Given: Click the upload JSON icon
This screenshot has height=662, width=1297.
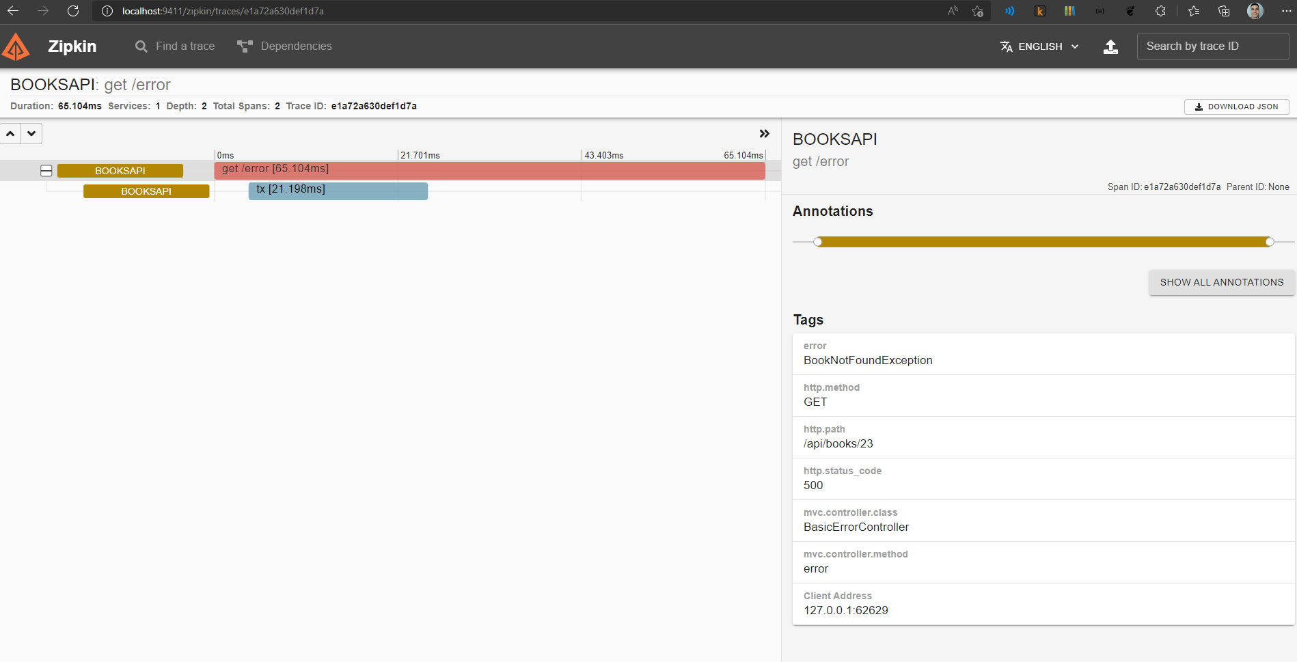Looking at the screenshot, I should (1111, 46).
